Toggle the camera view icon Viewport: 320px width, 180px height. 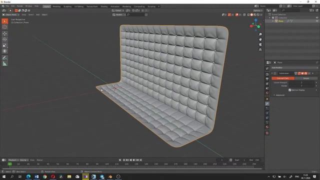(x=260, y=44)
